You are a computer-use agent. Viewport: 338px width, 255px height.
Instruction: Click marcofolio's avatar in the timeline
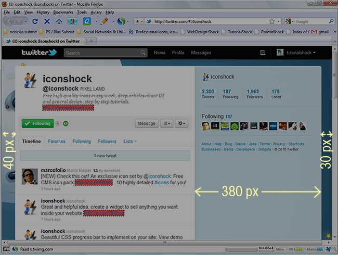30,176
